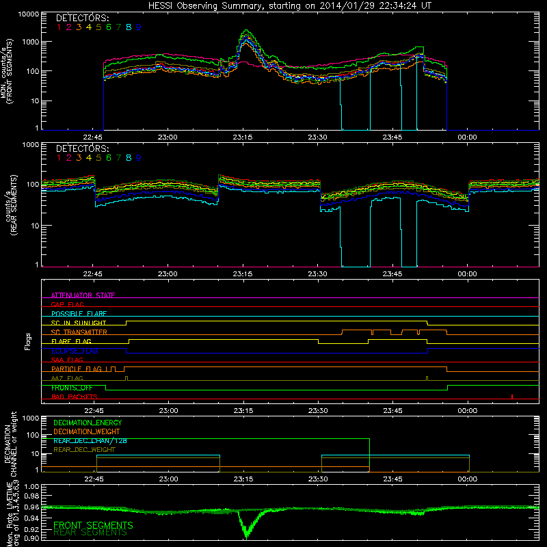
Task: Select yellow detector 4 in rear segments legend
Action: (89, 158)
